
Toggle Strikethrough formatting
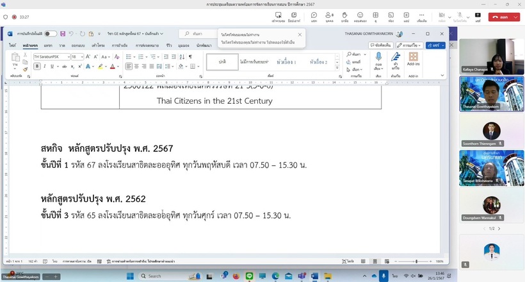point(64,67)
